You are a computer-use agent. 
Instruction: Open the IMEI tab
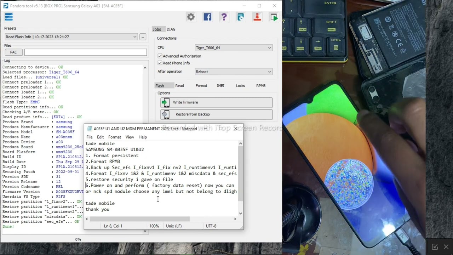(220, 86)
